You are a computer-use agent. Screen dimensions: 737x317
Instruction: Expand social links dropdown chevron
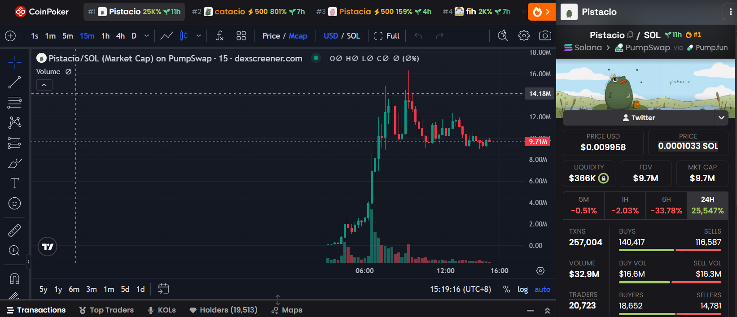(721, 117)
